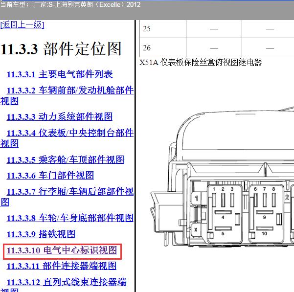Click the 返回上一级 back link

point(23,24)
